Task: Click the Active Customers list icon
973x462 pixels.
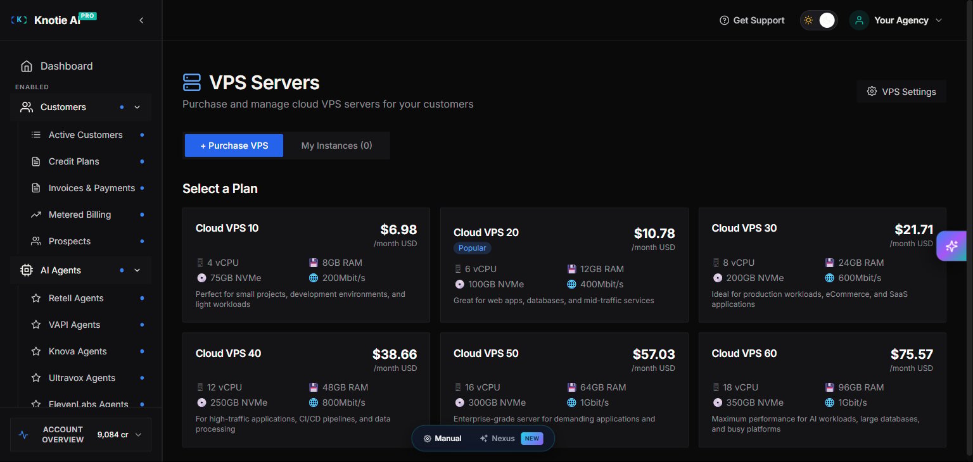Action: tap(36, 135)
